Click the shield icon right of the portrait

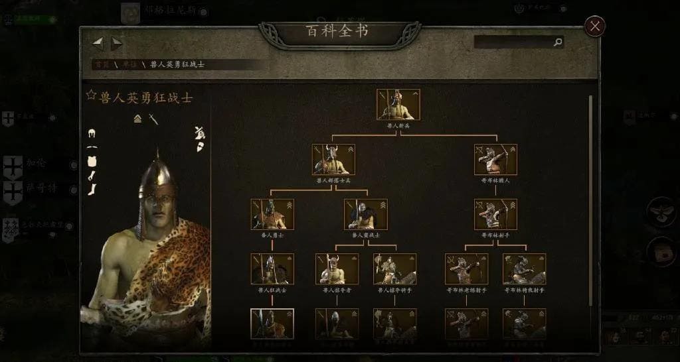[x=201, y=147]
